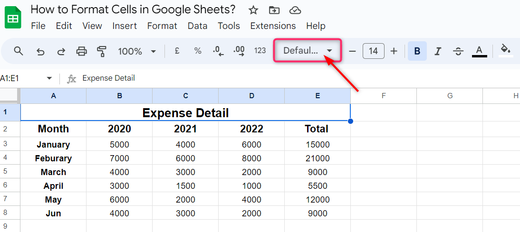520x232 pixels.
Task: Select the Total header cell
Action: pyautogui.click(x=318, y=129)
